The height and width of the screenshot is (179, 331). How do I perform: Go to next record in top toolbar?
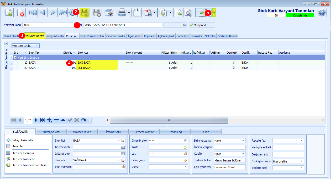point(53,13)
